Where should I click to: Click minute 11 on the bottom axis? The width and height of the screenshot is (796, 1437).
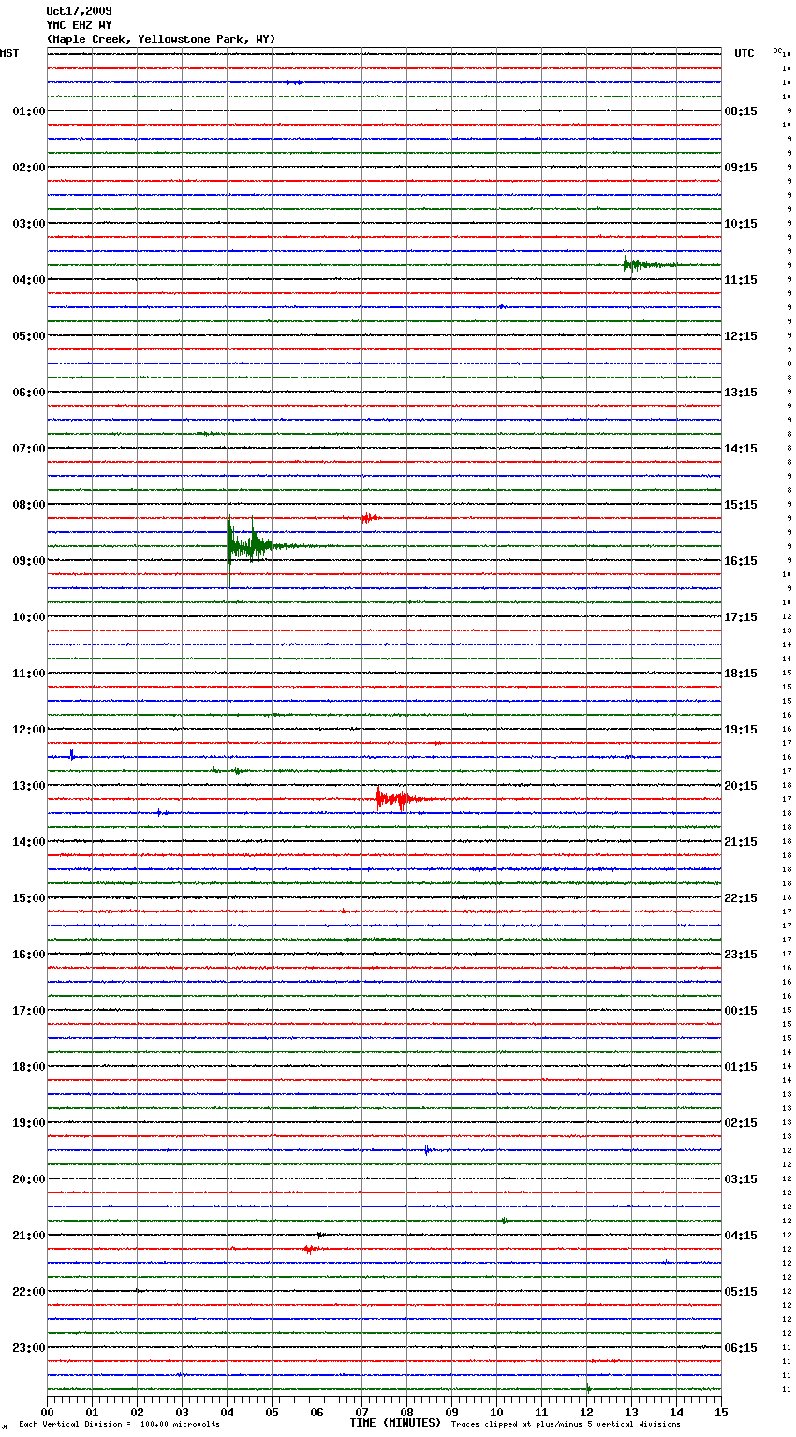coord(541,1412)
